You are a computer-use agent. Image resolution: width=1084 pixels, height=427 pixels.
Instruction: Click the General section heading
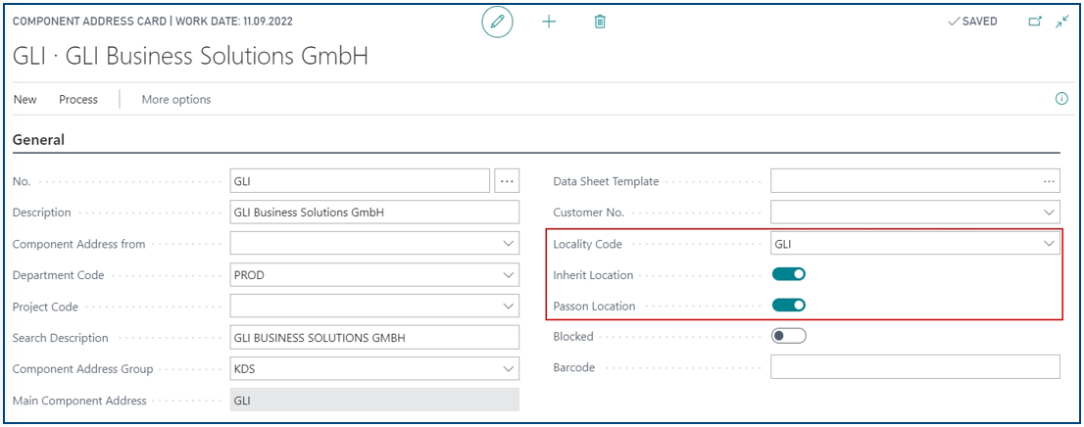[x=39, y=140]
